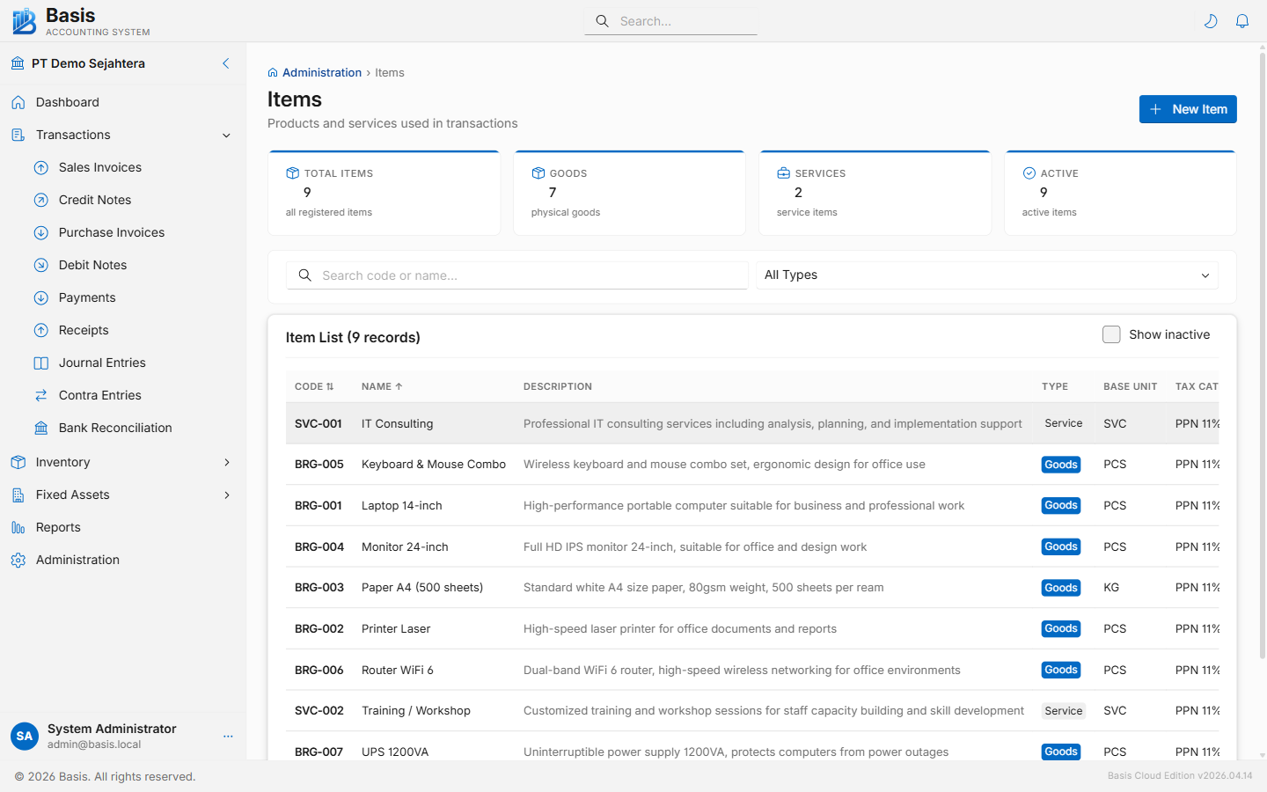The image size is (1267, 792).
Task: Sort the item list by Code column
Action: [x=314, y=386]
